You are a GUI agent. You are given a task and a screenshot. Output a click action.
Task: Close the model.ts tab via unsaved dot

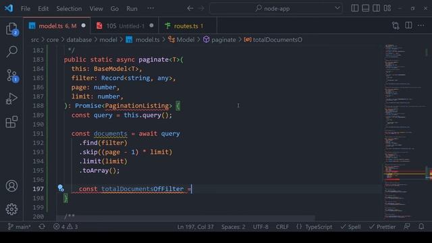83,26
